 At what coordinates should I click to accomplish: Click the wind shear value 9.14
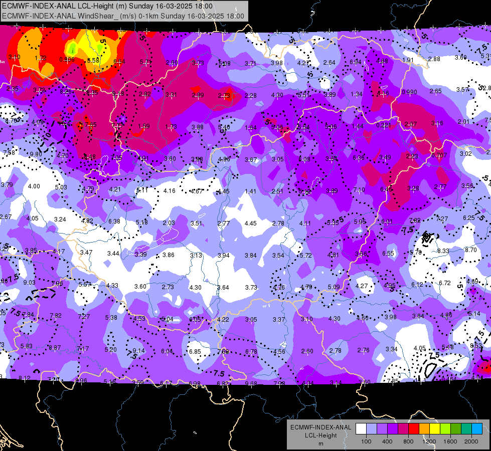[x=139, y=351]
